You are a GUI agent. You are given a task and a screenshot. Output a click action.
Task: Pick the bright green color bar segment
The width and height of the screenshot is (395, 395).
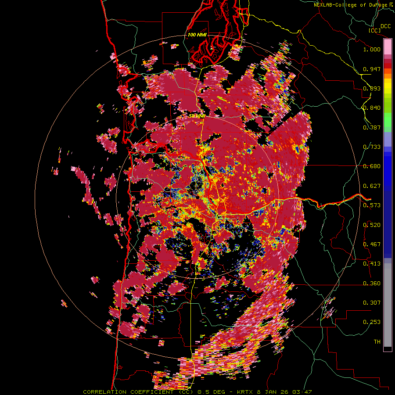[x=388, y=120]
